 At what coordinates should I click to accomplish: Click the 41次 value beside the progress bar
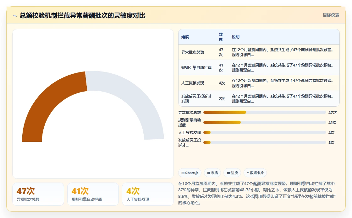(x=333, y=123)
